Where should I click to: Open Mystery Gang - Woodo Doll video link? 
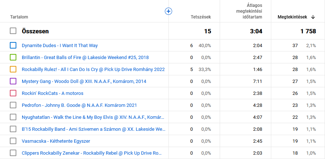click(x=84, y=81)
